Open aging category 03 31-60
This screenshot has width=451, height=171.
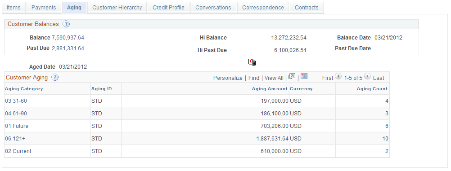point(16,101)
